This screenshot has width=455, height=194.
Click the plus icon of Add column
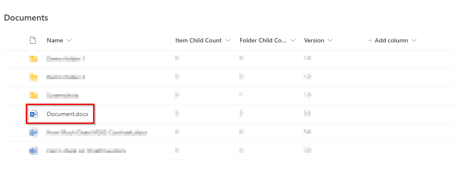[x=370, y=40]
